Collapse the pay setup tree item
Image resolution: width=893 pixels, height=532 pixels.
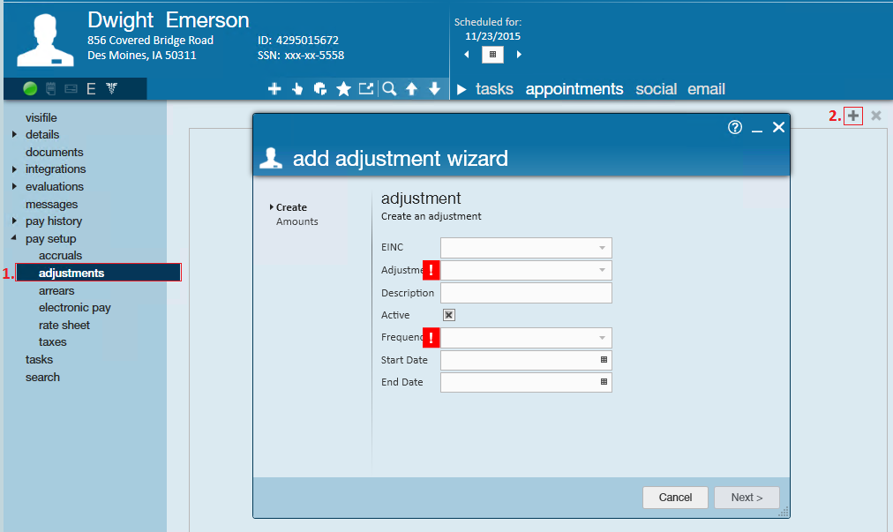pos(13,238)
